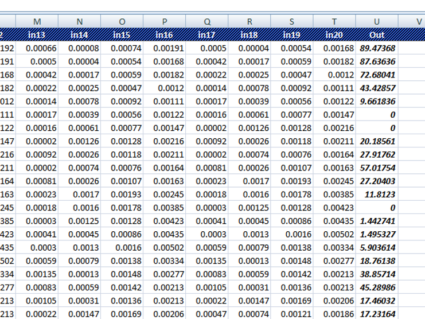Select Out cell 89.47368
This screenshot has height=319, width=425.
[377, 48]
